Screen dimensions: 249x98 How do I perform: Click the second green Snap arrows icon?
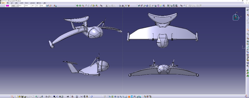point(80,6)
